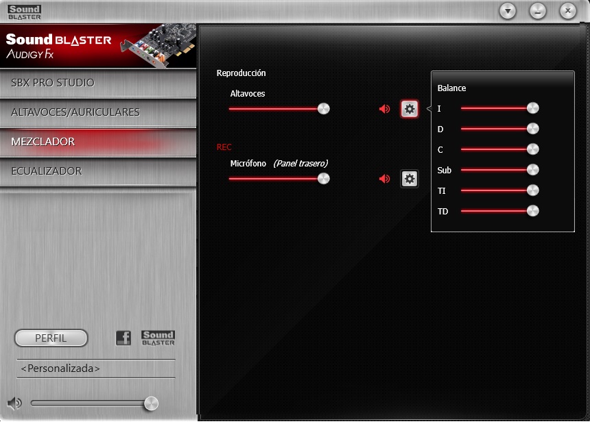Click the Sound Blaster logo link beside Facebook
The height and width of the screenshot is (424, 590).
pyautogui.click(x=158, y=338)
